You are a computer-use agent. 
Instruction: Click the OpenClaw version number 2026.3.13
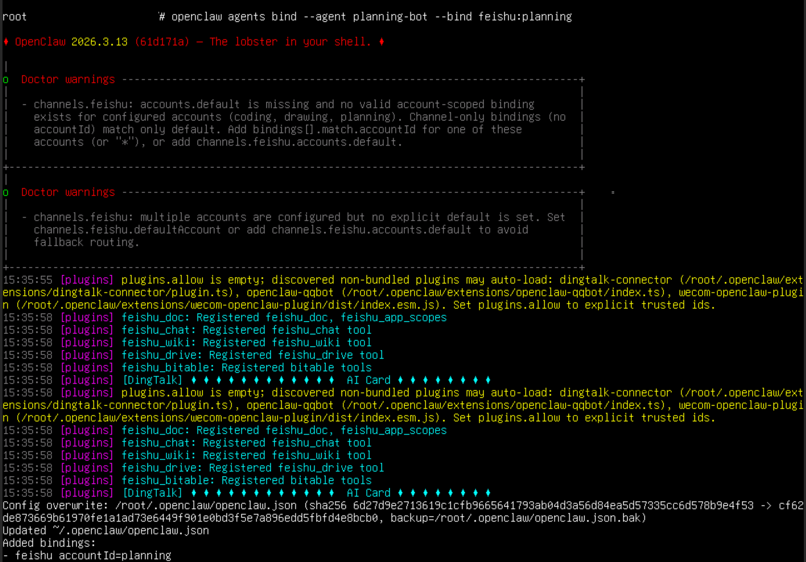tap(99, 42)
